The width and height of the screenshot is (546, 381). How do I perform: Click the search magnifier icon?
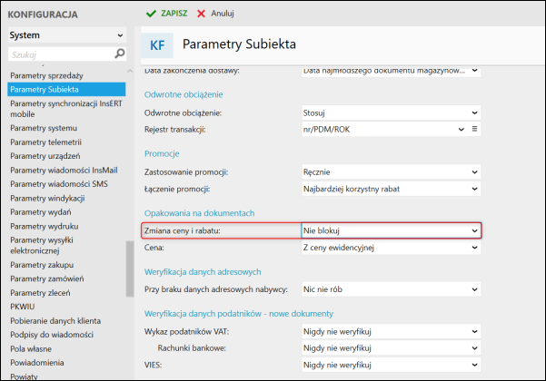(119, 54)
